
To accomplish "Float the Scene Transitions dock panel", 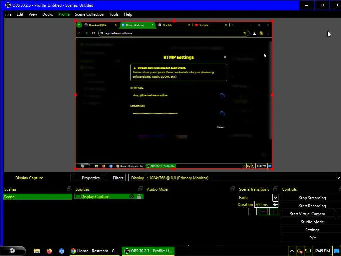I will tap(275, 189).
